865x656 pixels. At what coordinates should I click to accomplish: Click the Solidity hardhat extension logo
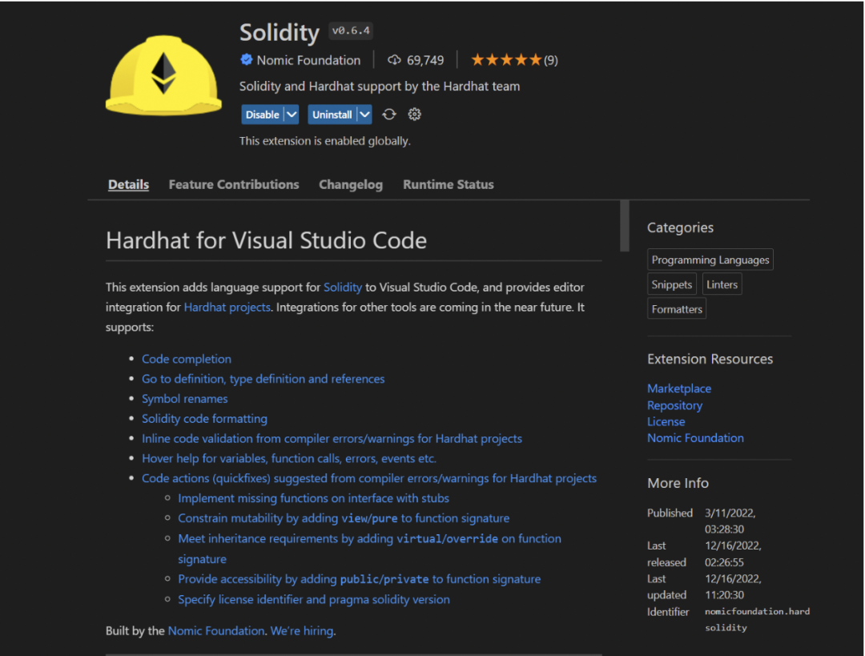tap(164, 75)
